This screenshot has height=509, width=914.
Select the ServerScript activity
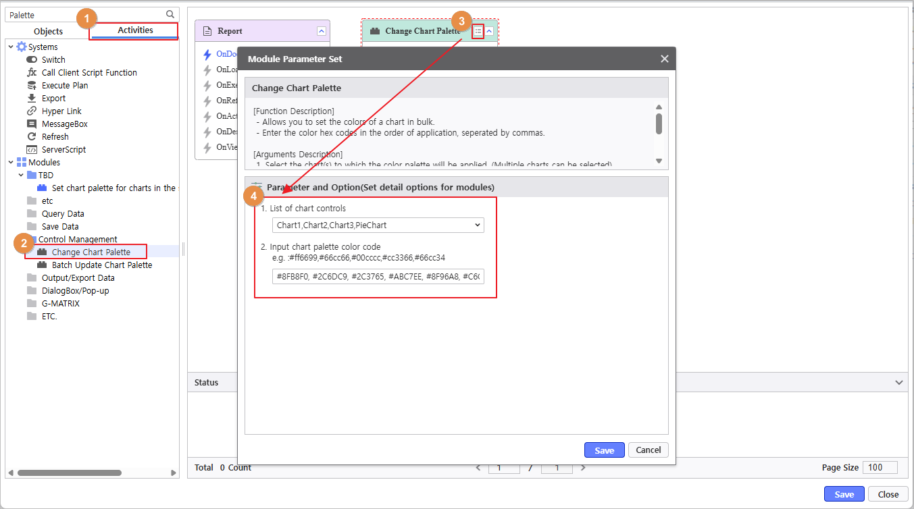(64, 150)
